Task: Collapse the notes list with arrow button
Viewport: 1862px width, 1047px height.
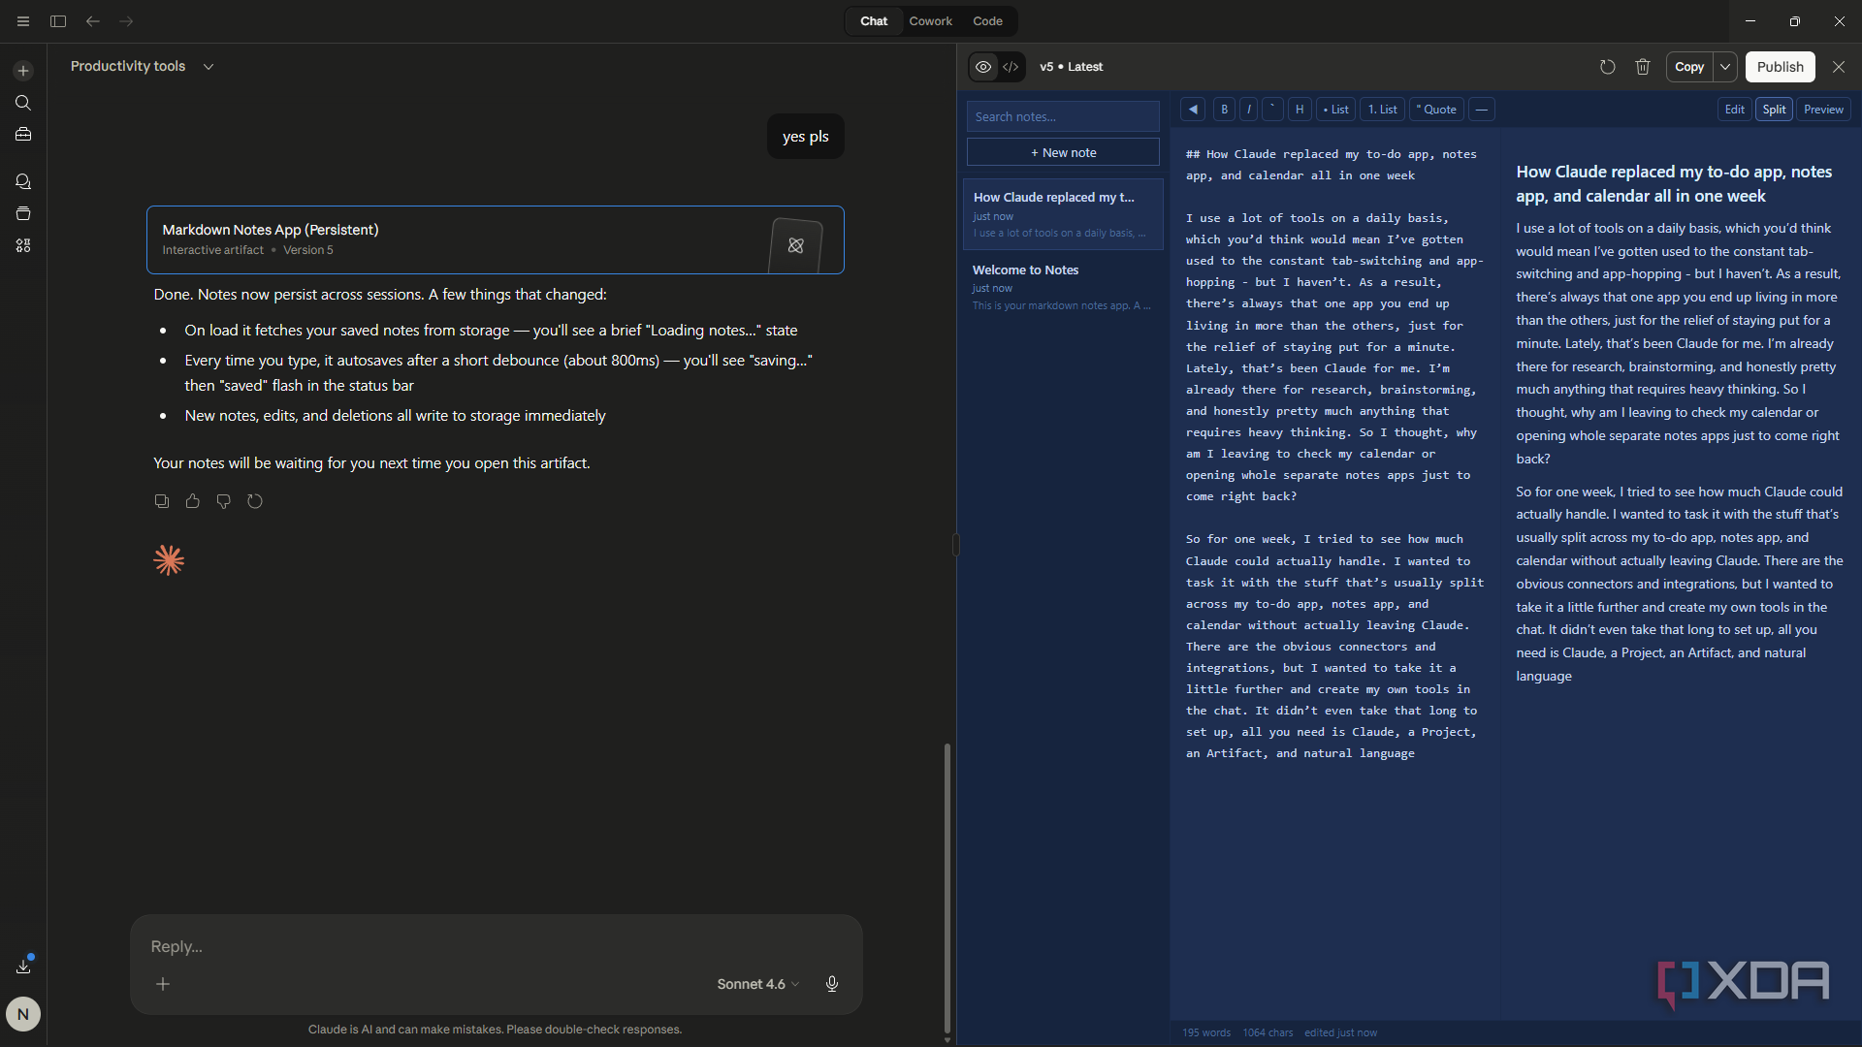Action: pos(1193,110)
